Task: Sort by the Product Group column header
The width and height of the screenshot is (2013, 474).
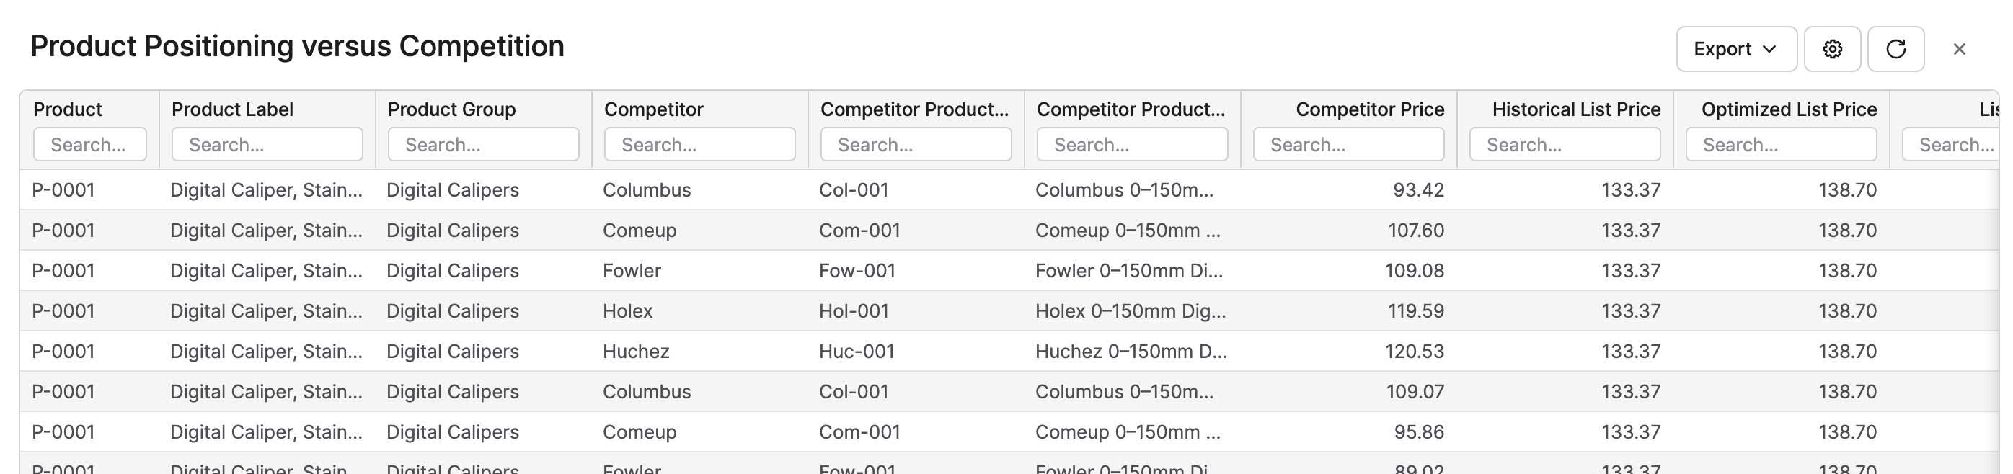Action: click(x=451, y=109)
